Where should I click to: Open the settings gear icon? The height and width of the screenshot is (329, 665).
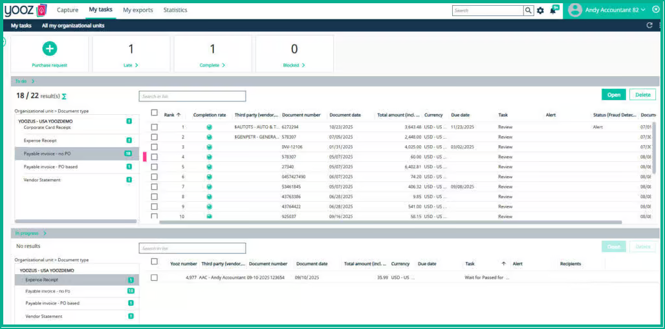540,10
